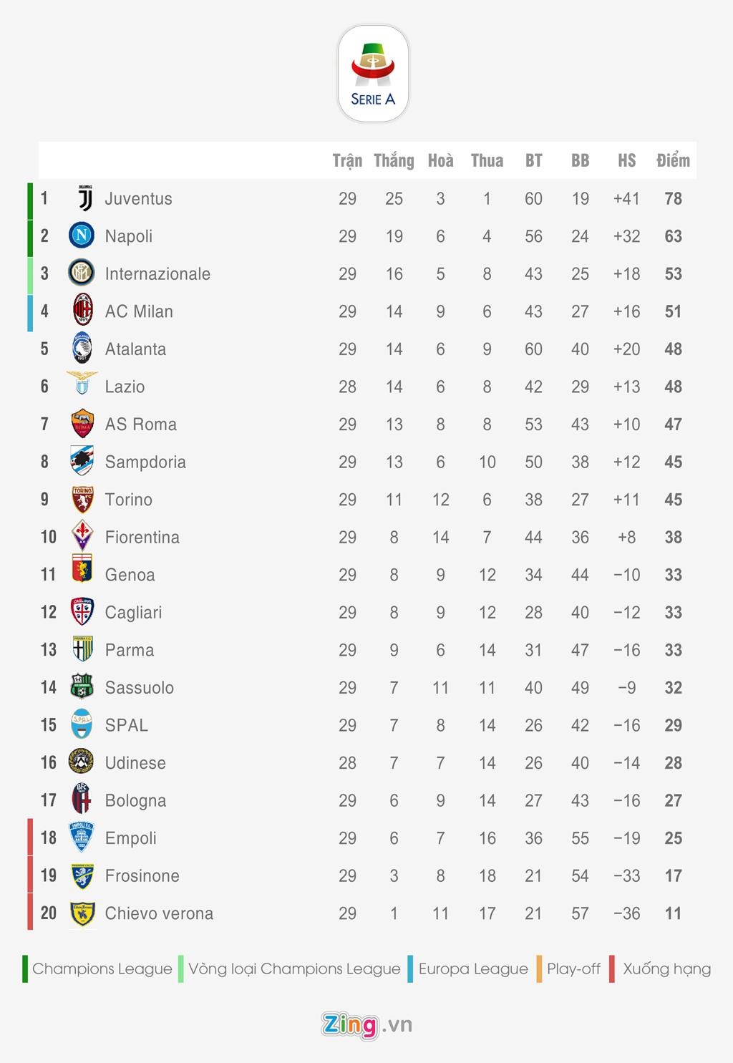The height and width of the screenshot is (1063, 733).
Task: Click the Napoli club crest
Action: coord(82,236)
